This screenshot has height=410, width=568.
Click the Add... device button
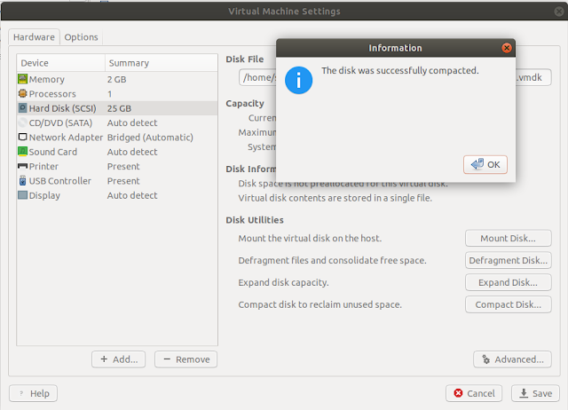tap(118, 359)
